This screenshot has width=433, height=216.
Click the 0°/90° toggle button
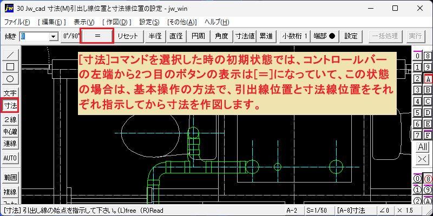tap(71, 36)
